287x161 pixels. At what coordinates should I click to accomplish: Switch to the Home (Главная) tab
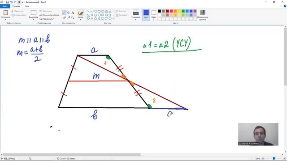(x=16, y=6)
